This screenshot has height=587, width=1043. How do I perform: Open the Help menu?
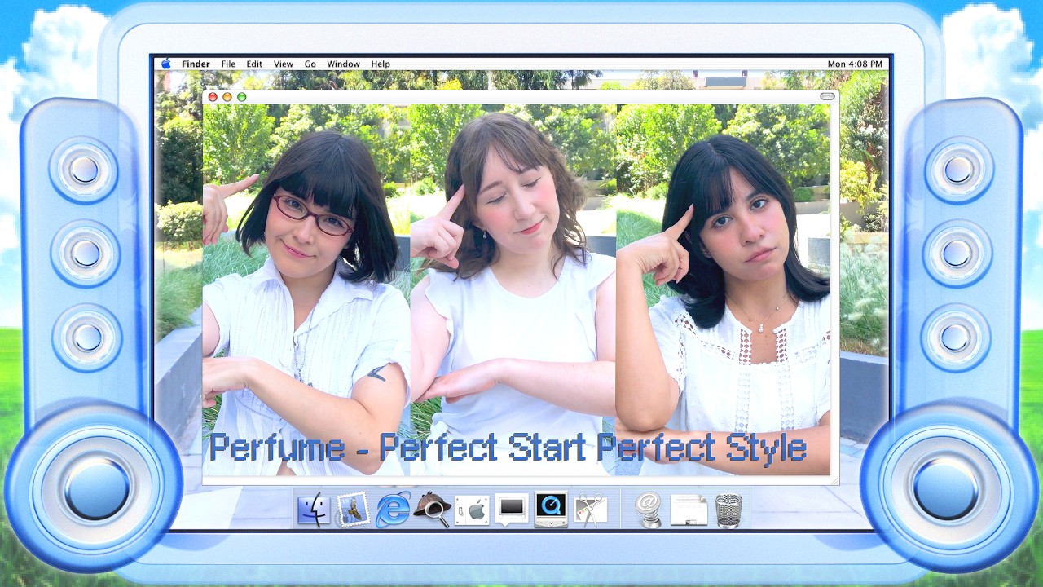tap(381, 64)
